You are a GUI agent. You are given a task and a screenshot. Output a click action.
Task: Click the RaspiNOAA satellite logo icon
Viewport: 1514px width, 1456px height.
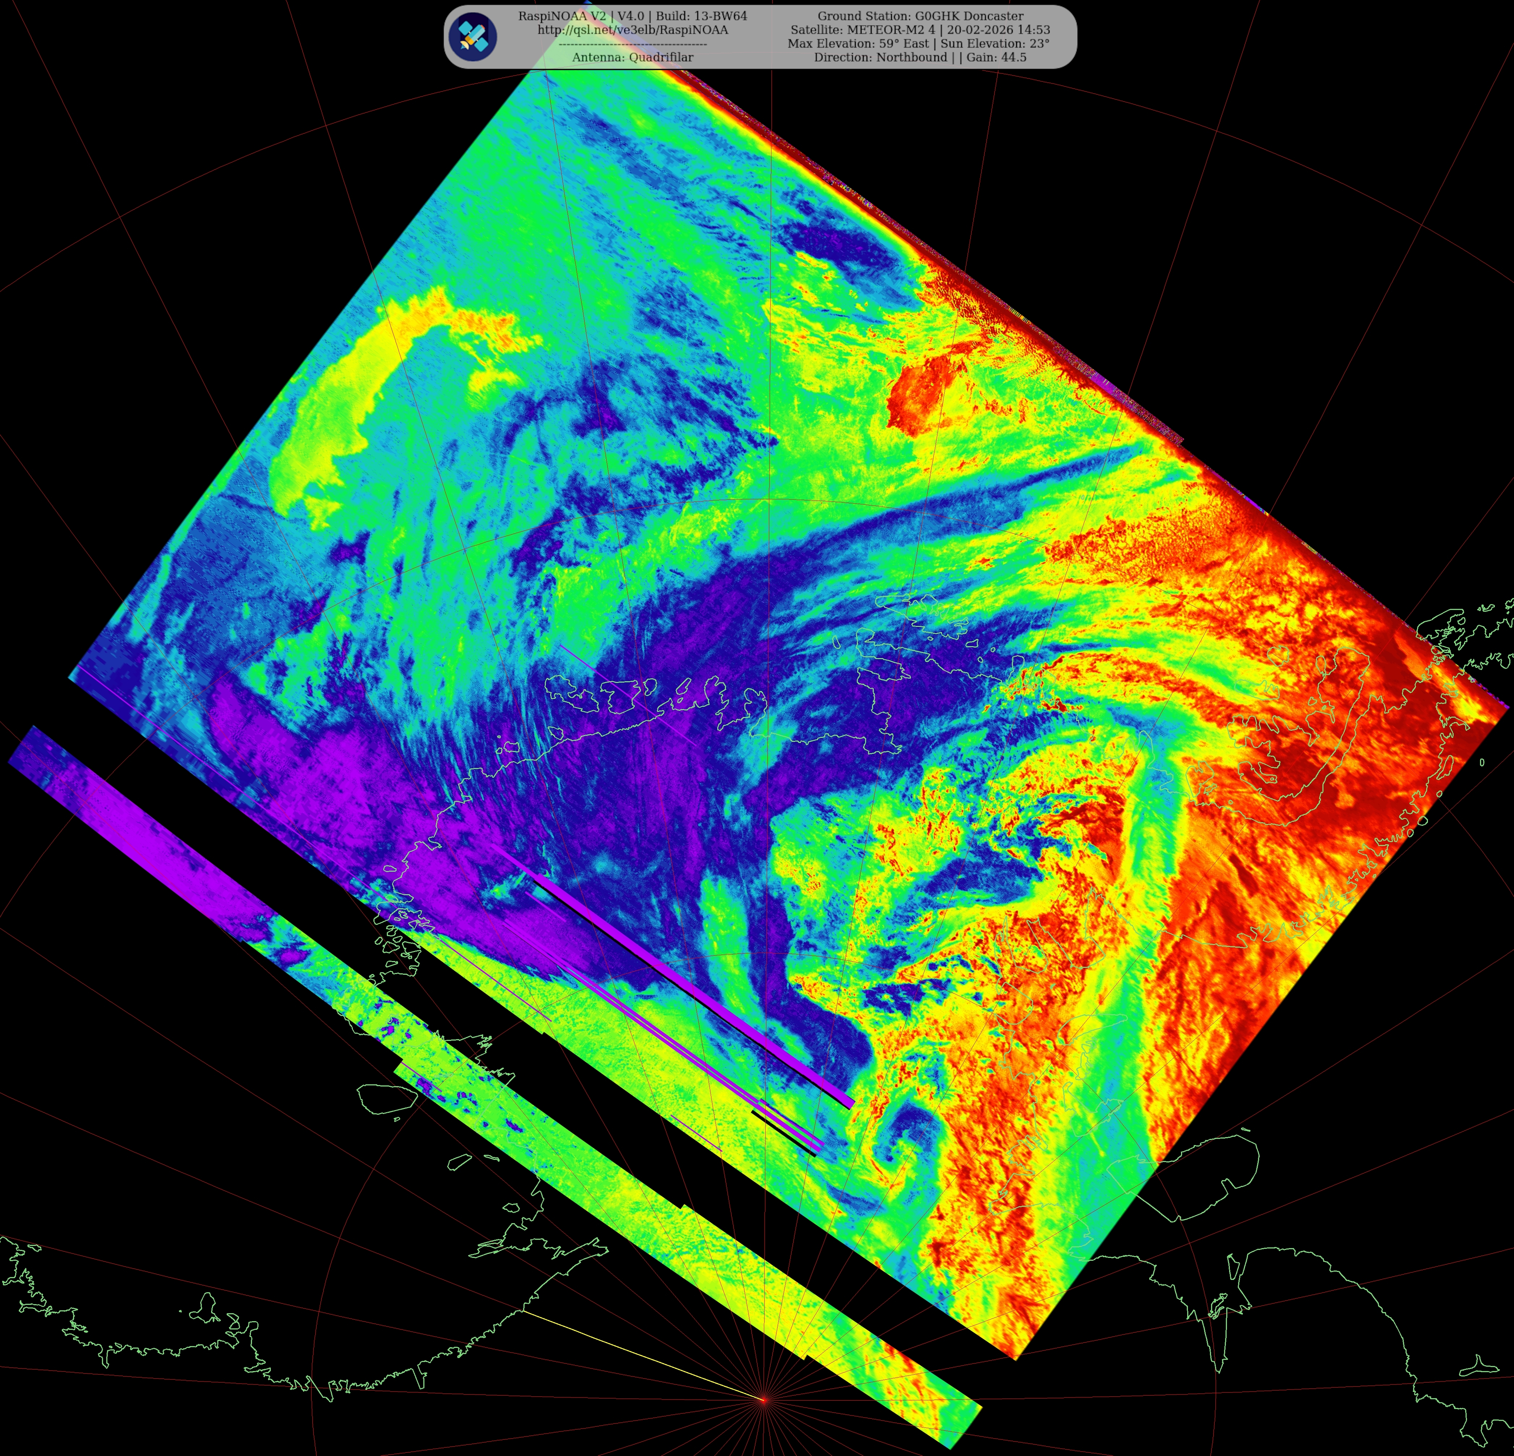click(x=473, y=36)
